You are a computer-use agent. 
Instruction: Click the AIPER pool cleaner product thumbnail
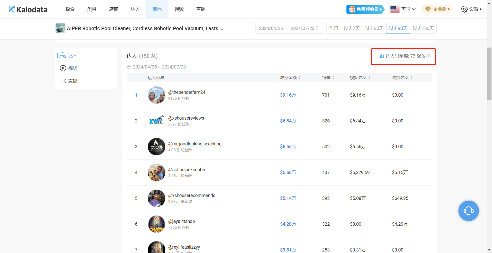pos(60,28)
